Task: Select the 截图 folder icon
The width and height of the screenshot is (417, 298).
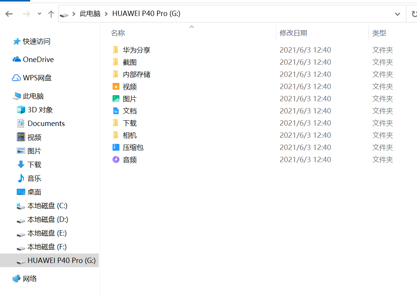Action: pos(116,62)
